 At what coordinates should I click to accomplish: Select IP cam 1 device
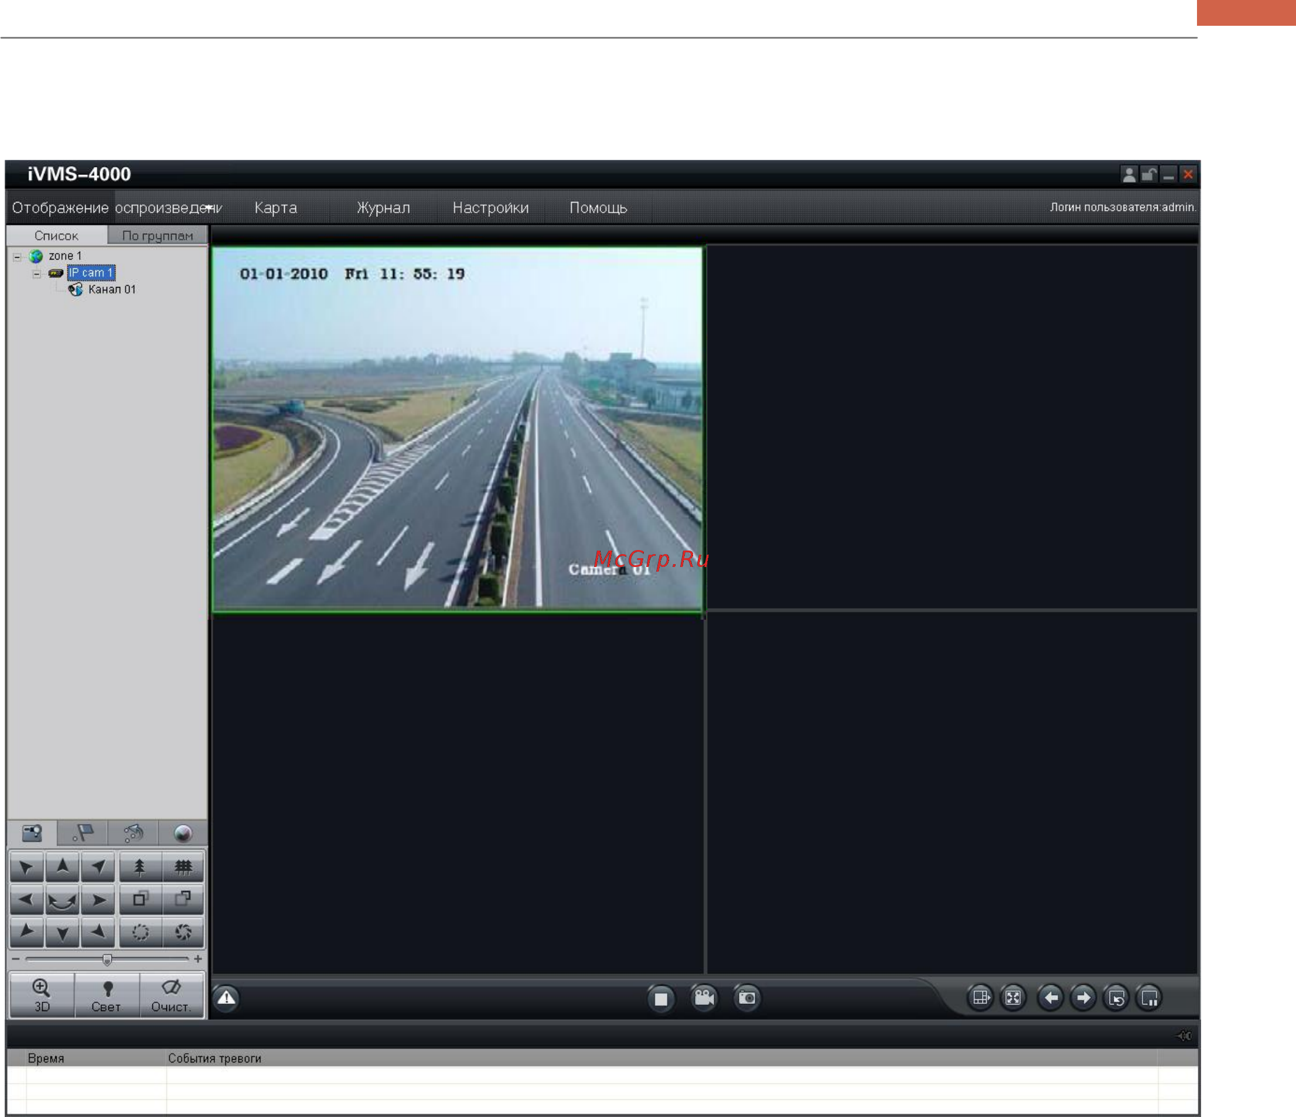pyautogui.click(x=91, y=273)
